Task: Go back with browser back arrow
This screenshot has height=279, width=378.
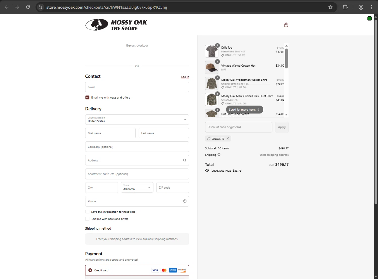Action: click(x=7, y=7)
